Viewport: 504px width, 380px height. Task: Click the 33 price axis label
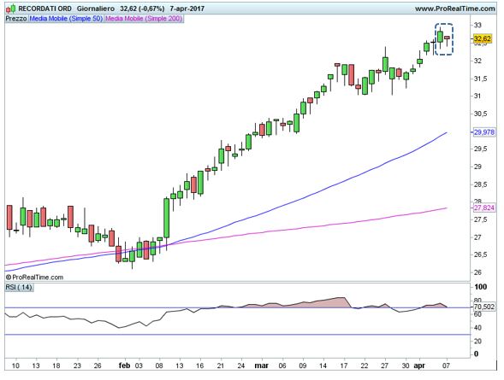477,25
